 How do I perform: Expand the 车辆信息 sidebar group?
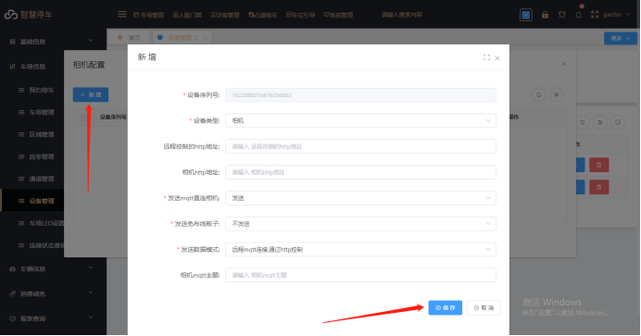click(x=51, y=268)
